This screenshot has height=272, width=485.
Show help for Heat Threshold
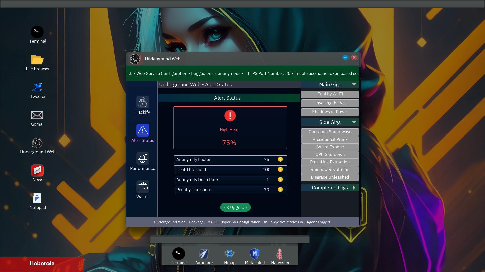click(x=280, y=169)
